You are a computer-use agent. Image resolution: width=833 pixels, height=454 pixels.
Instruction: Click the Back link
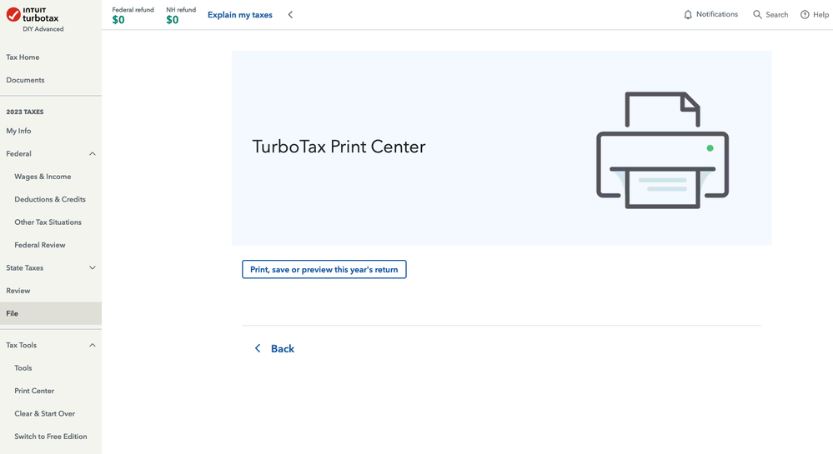coord(283,348)
